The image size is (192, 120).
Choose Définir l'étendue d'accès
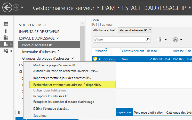[51, 109]
